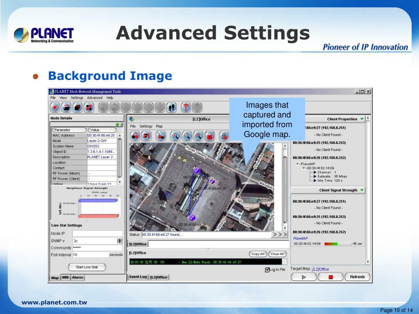
Task: Expand the Idle Time: 120 s entry
Action: [x=315, y=180]
